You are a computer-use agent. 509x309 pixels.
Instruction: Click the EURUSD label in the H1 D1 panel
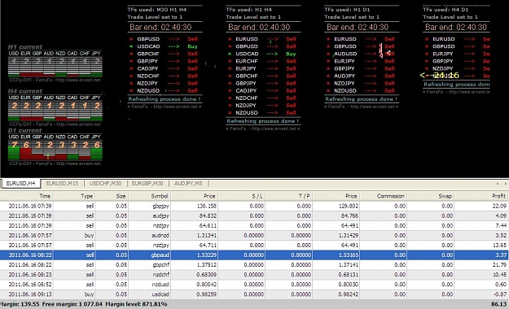click(345, 39)
